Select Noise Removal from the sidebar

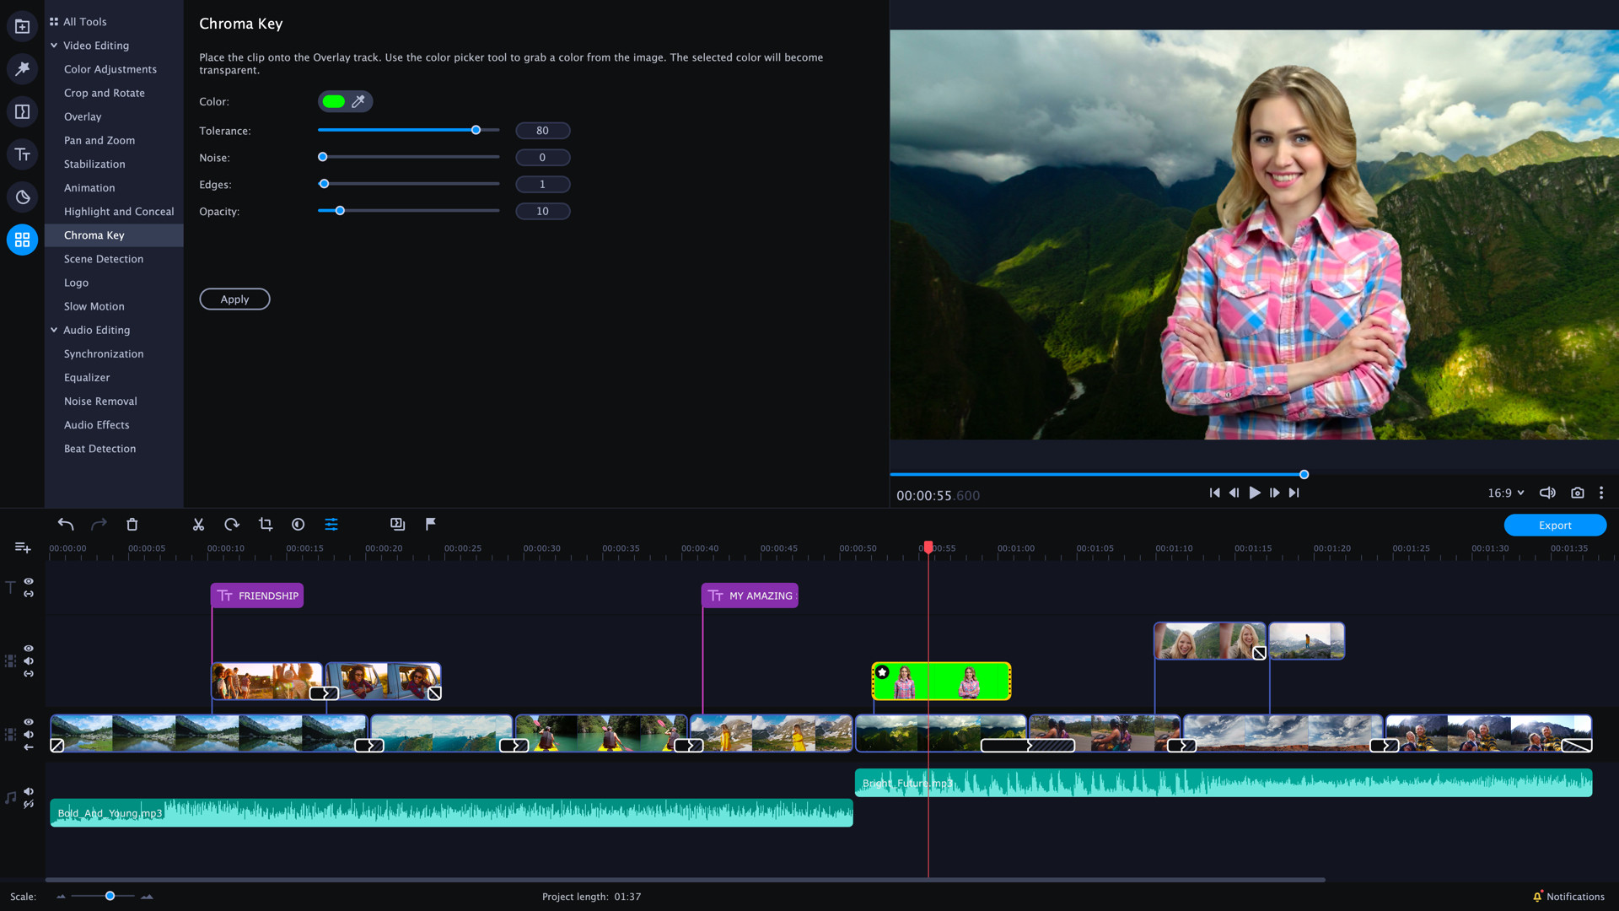99,401
